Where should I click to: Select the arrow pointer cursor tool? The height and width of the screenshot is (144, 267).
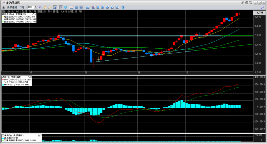point(40,7)
